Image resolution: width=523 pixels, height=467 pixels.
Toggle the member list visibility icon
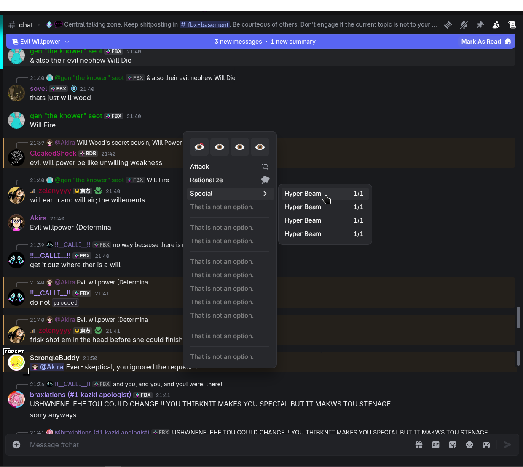coord(496,25)
